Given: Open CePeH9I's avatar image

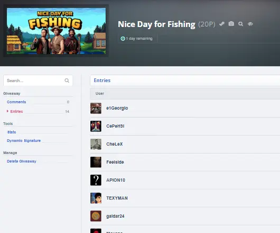Looking at the screenshot, I should (x=96, y=126).
